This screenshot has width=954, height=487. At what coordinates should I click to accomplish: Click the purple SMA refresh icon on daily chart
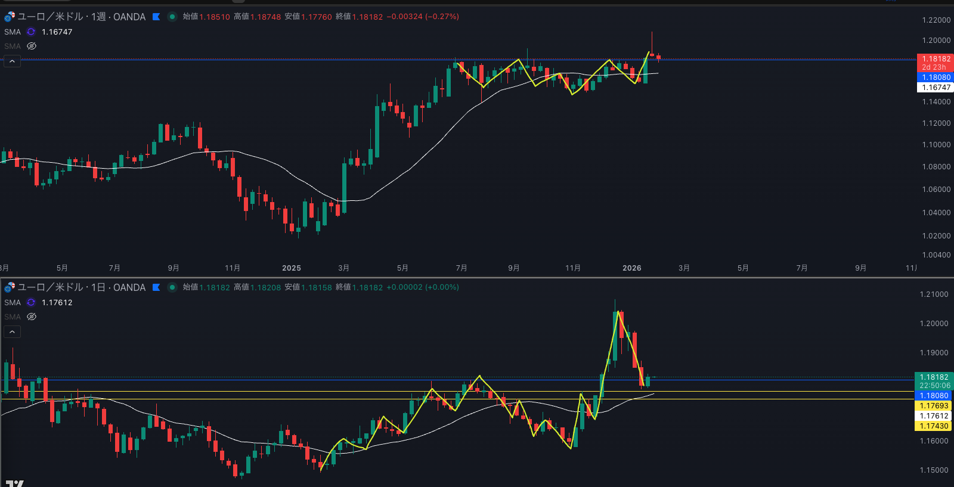point(31,303)
